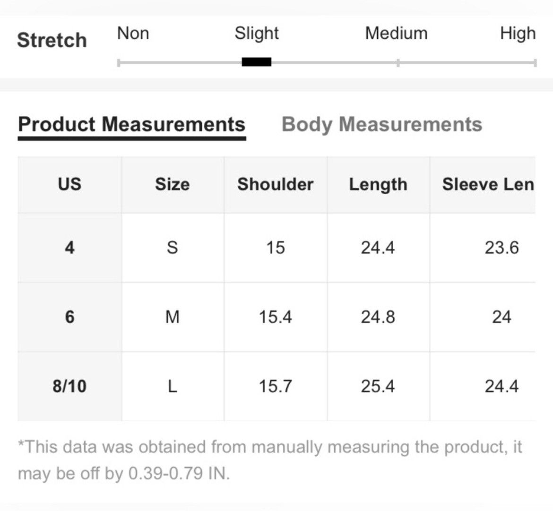Image resolution: width=553 pixels, height=511 pixels.
Task: Click the Medium stretch label
Action: tap(396, 33)
